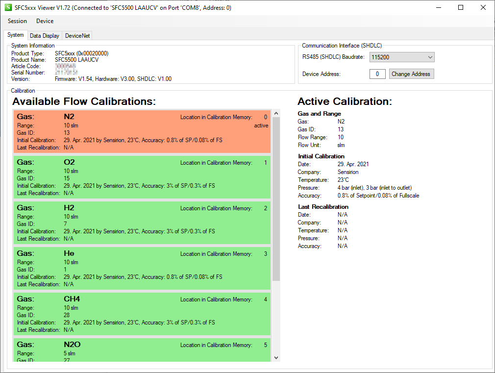Select the N2 active calibration entry
The height and width of the screenshot is (373, 495).
[x=142, y=131]
